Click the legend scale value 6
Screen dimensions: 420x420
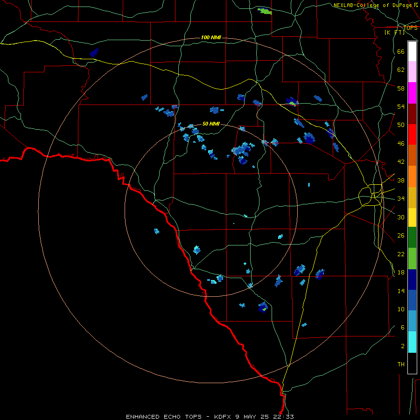coord(403,327)
